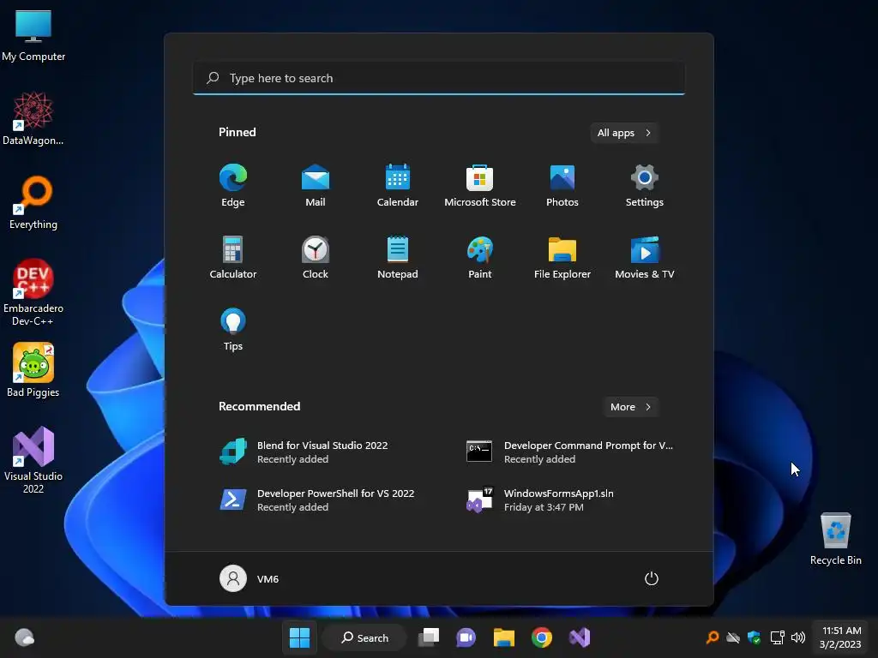The image size is (878, 658).
Task: Launch Movies & TV app
Action: [x=645, y=257]
